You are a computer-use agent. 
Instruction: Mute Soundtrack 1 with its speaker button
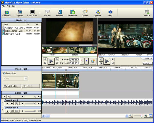pos(12,104)
